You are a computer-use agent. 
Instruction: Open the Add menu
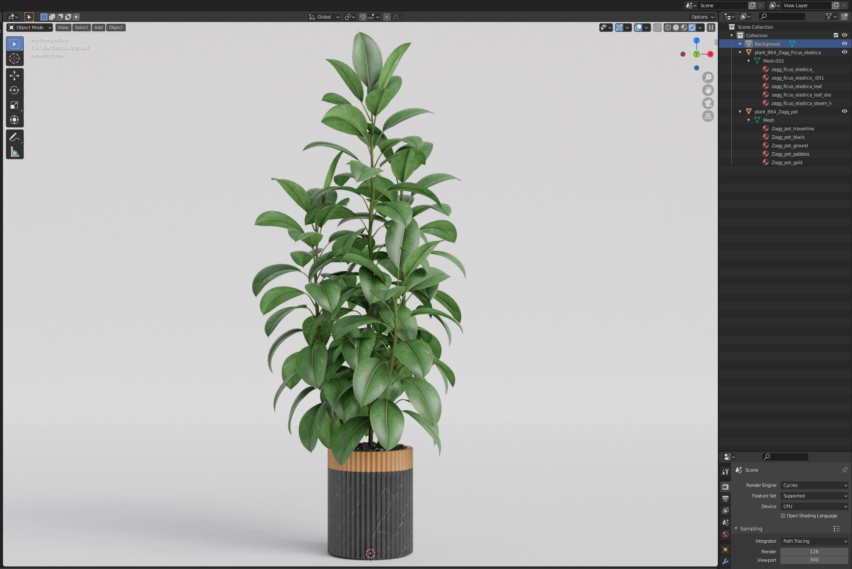(x=98, y=27)
